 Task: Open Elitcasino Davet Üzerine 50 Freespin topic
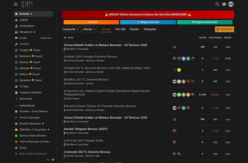(x=100, y=106)
